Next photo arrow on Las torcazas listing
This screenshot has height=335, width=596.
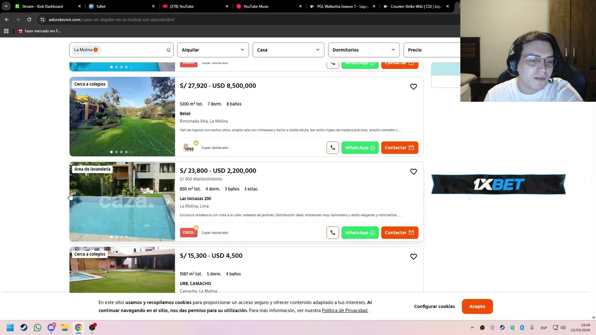tap(168, 201)
